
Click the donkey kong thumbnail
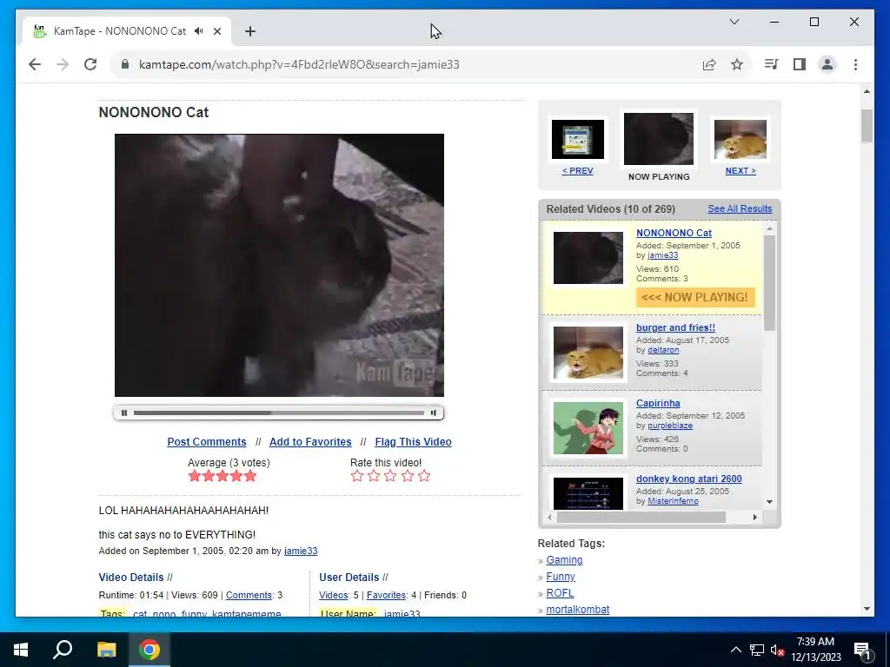click(x=588, y=493)
